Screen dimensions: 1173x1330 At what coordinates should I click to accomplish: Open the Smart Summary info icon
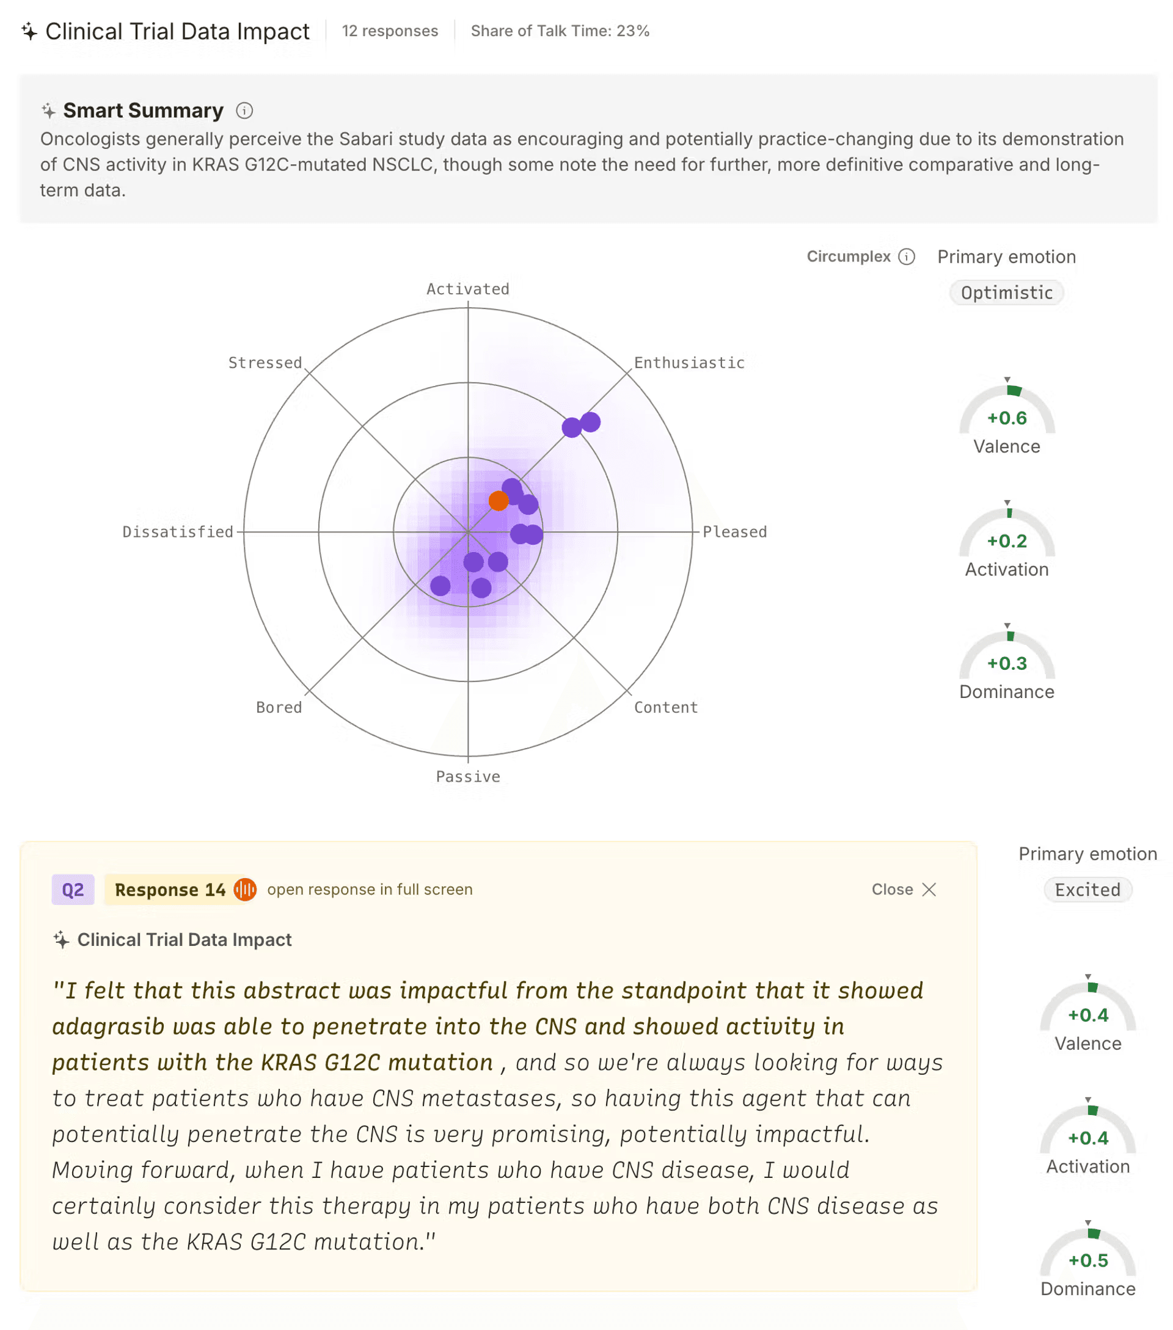click(243, 110)
